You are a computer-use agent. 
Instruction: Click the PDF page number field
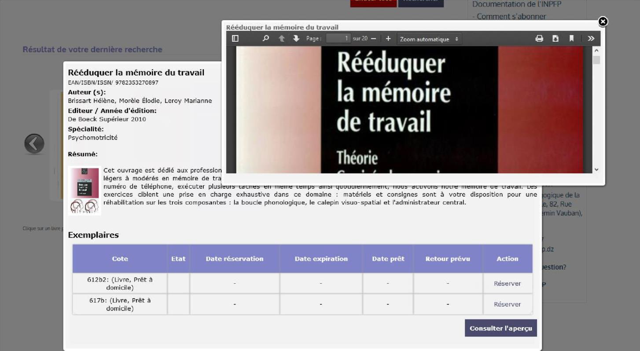pyautogui.click(x=338, y=39)
